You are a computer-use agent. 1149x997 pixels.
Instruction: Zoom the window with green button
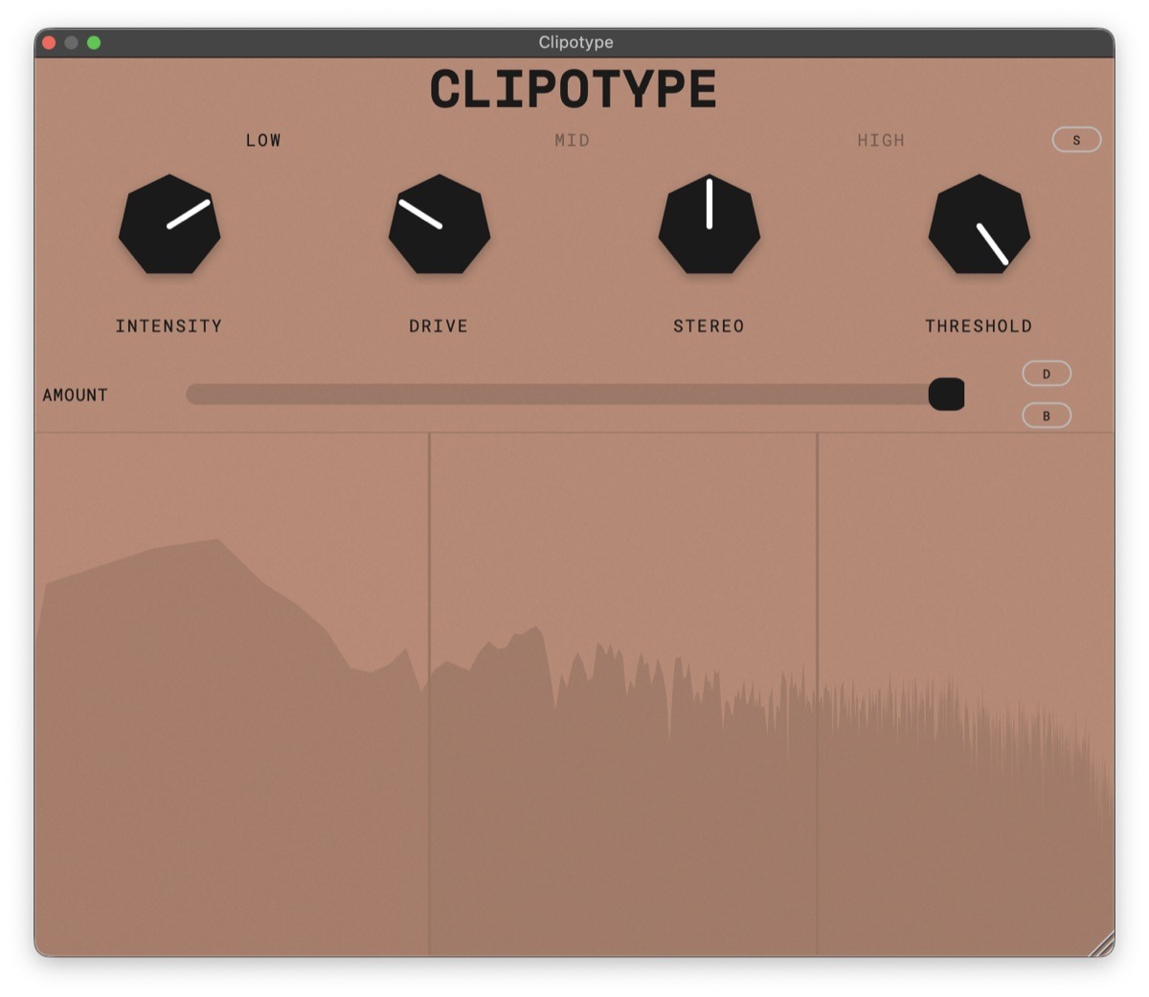pyautogui.click(x=94, y=42)
